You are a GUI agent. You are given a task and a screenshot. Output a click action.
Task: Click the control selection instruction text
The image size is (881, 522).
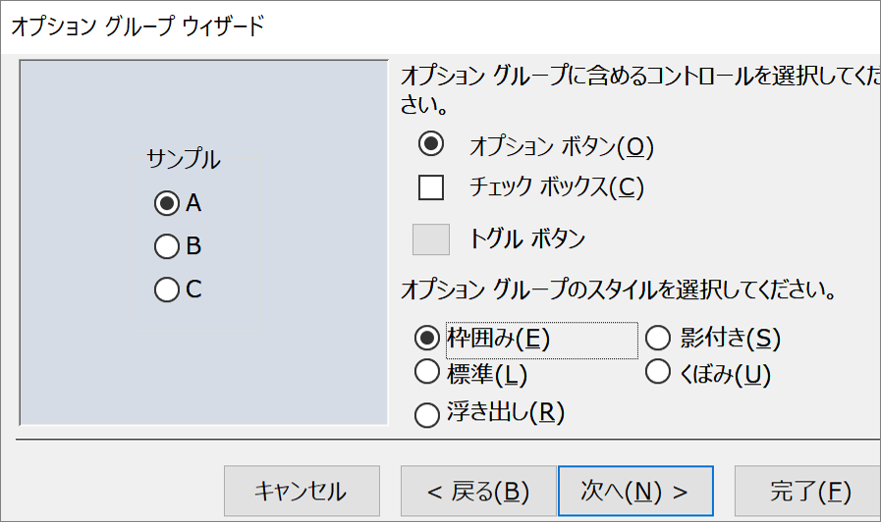coord(640,90)
